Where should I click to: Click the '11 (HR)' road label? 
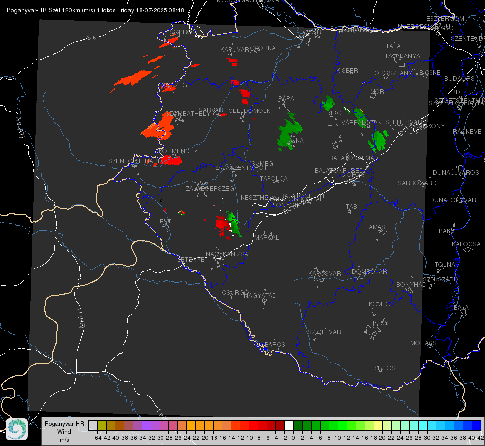coord(81,318)
